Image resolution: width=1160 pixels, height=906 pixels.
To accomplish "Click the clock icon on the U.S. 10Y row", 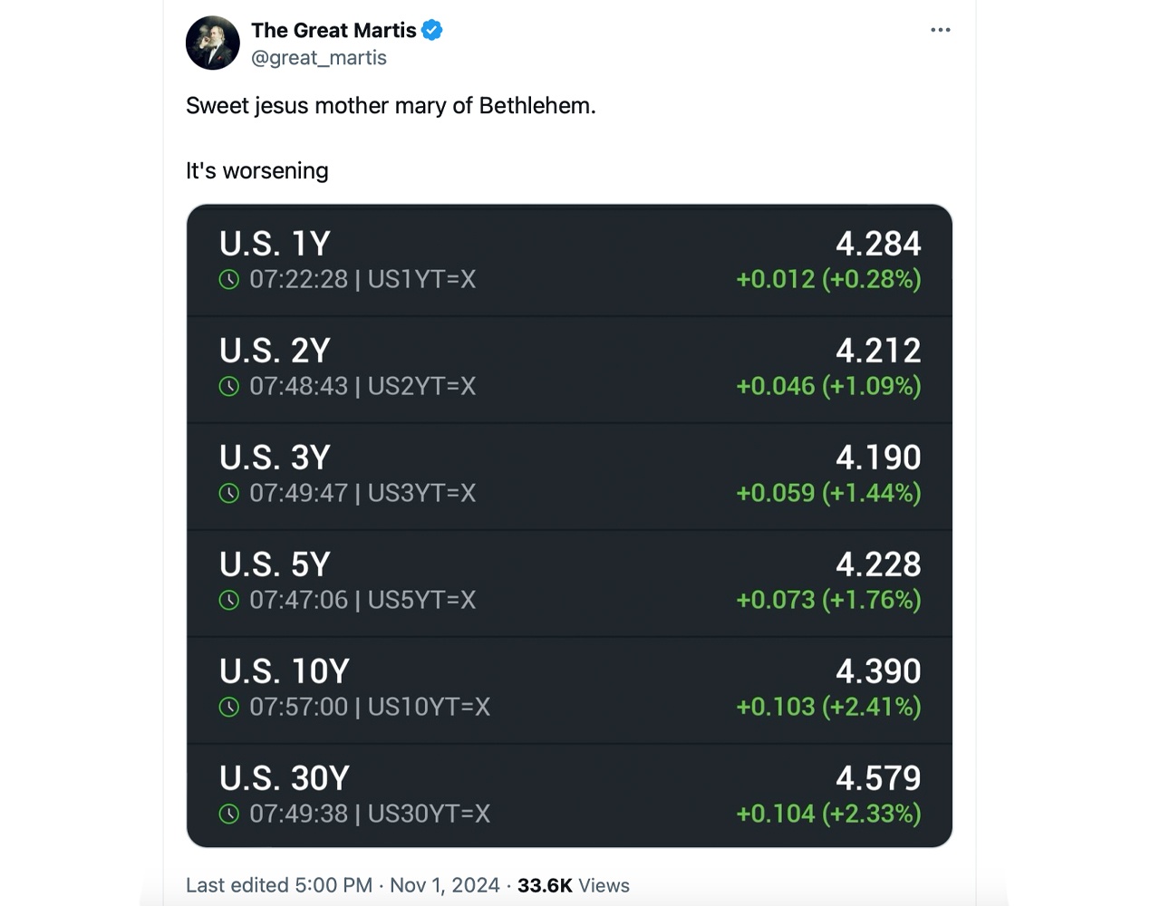I will click(229, 708).
